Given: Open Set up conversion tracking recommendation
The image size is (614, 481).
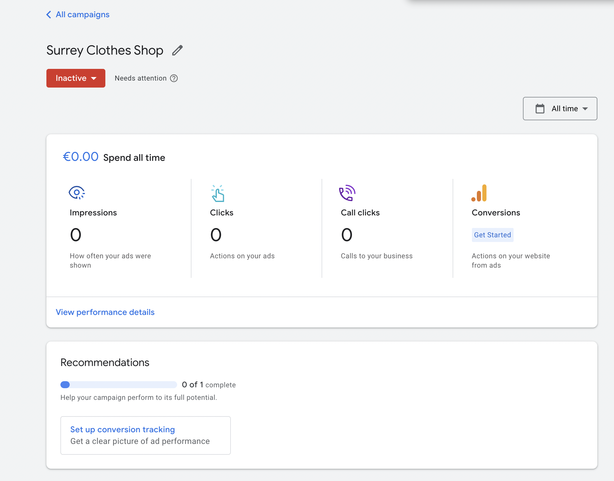Looking at the screenshot, I should [146, 435].
